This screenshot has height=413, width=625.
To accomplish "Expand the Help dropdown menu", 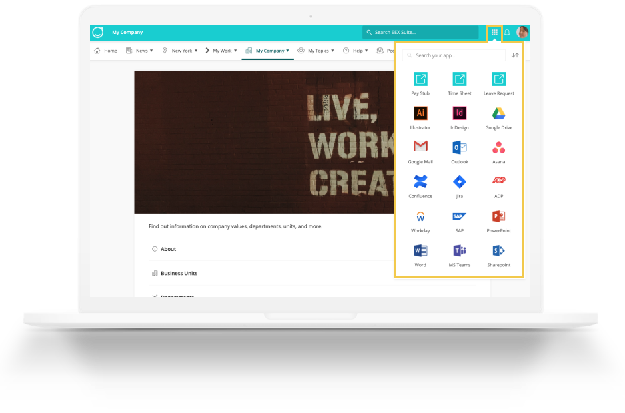I will point(356,51).
